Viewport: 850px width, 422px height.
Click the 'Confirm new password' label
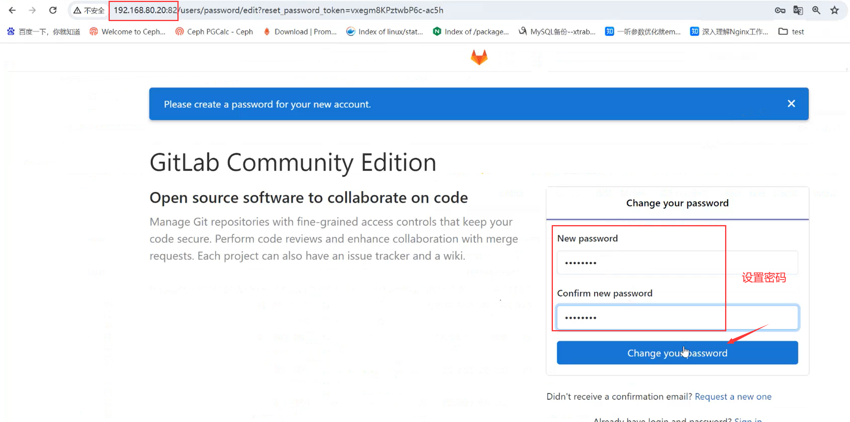pos(605,294)
